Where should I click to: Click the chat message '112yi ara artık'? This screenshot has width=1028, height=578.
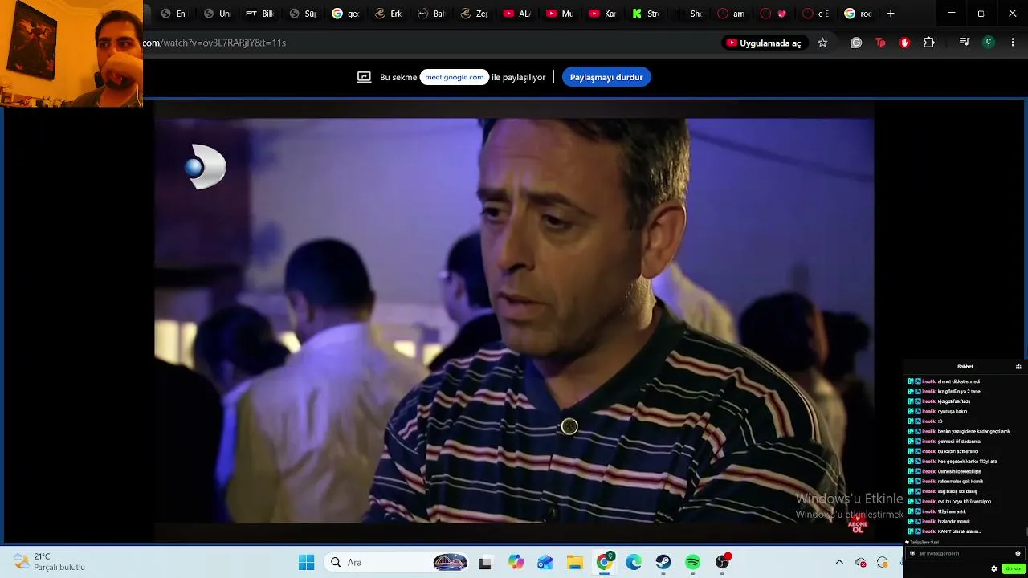[x=952, y=511]
